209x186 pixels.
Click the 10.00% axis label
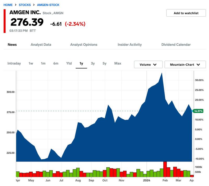click(x=199, y=120)
